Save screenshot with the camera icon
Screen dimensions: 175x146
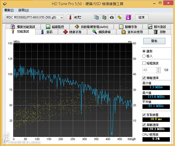[112, 17]
